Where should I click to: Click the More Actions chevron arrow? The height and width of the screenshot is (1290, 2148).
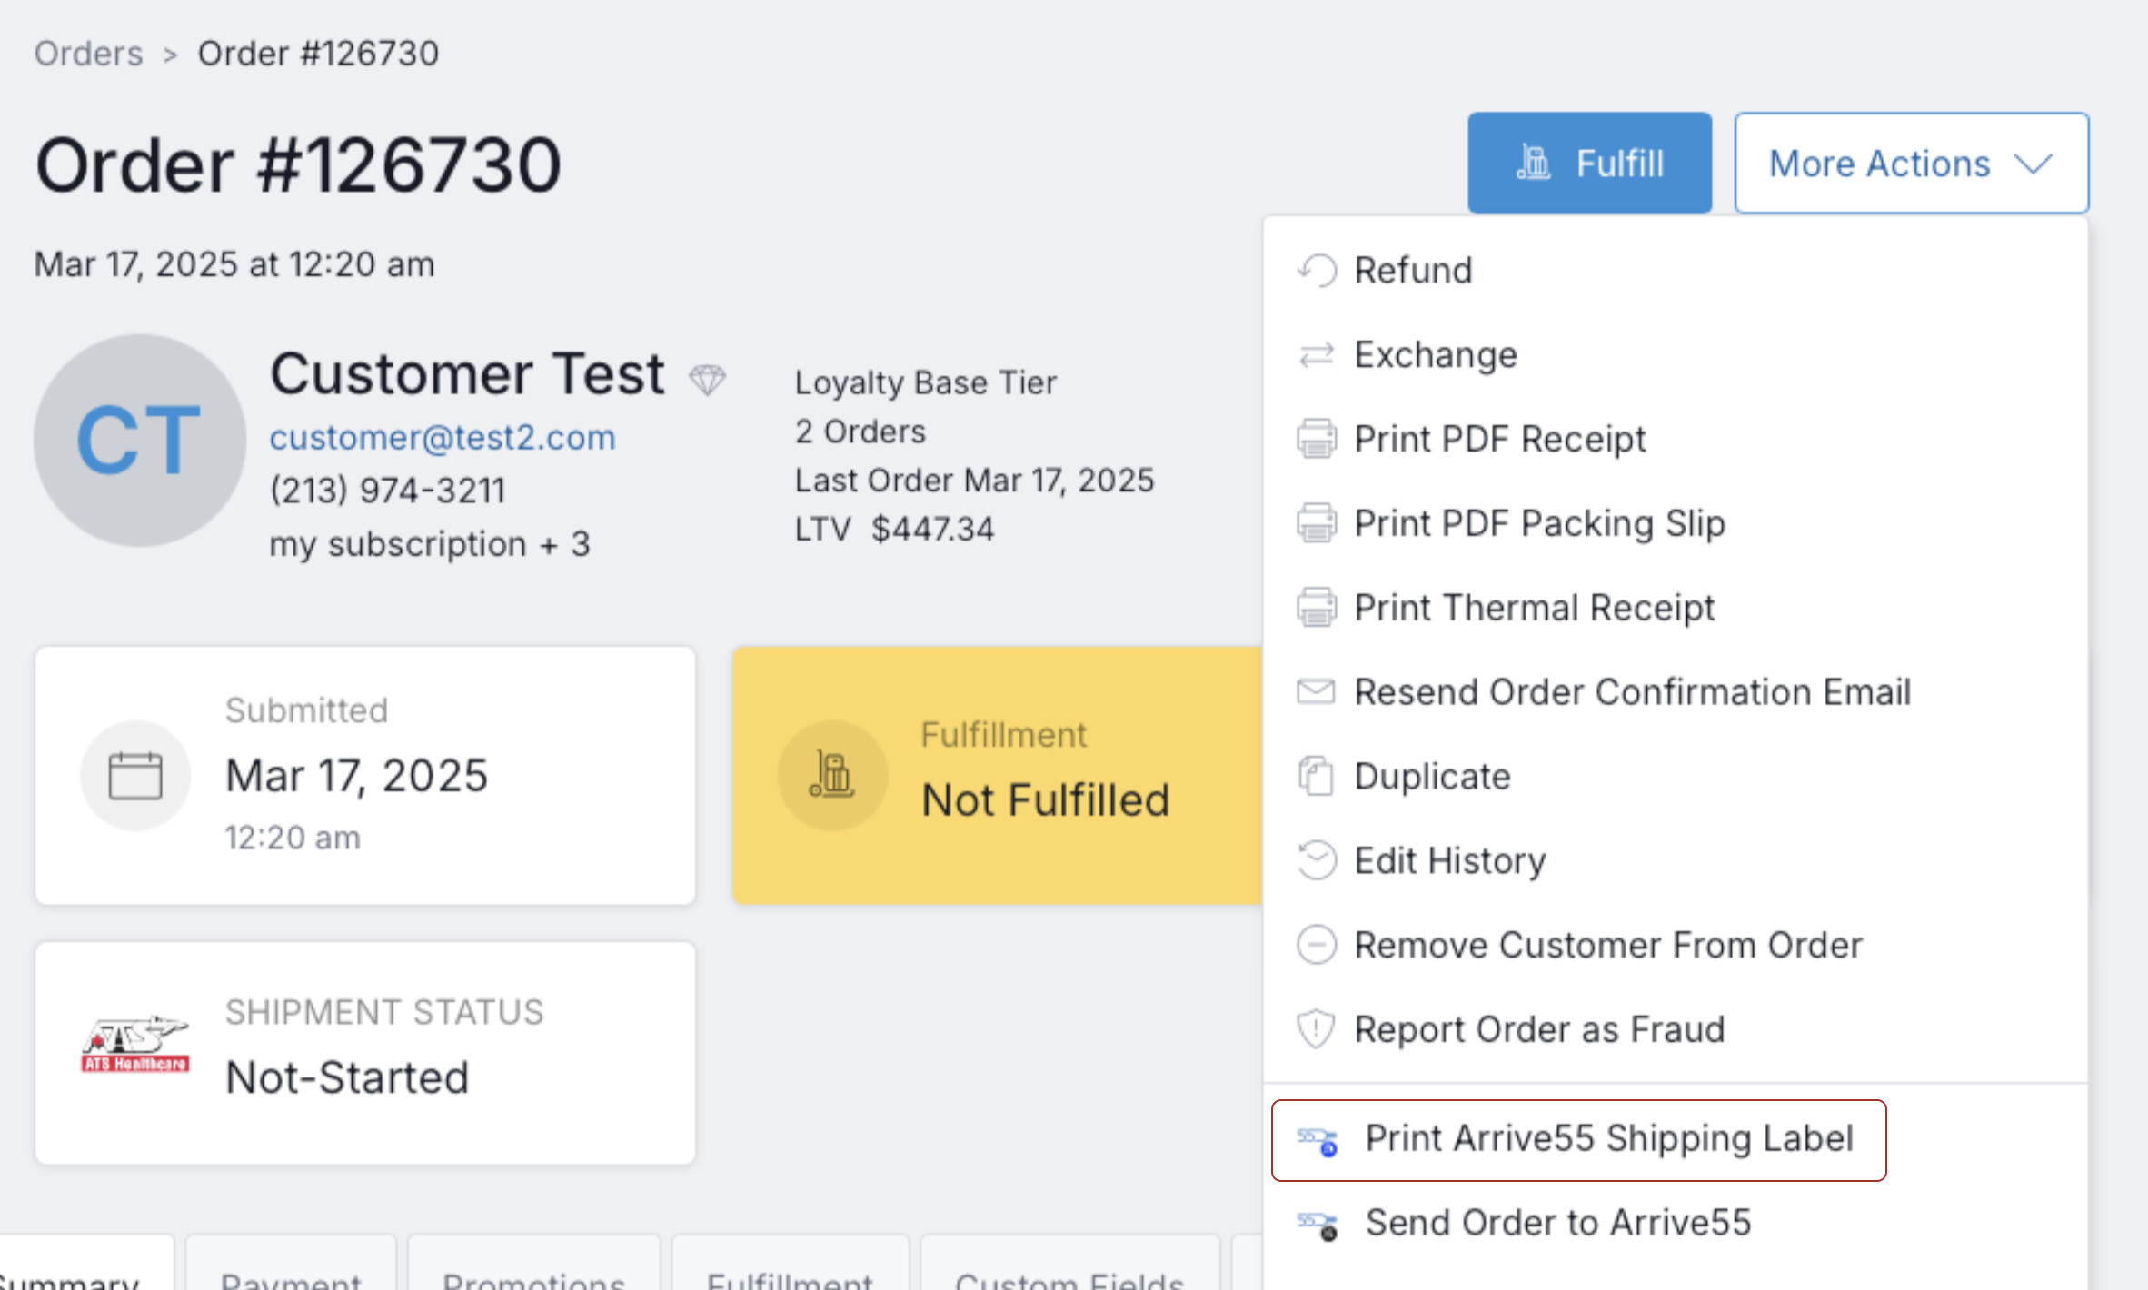[2034, 164]
